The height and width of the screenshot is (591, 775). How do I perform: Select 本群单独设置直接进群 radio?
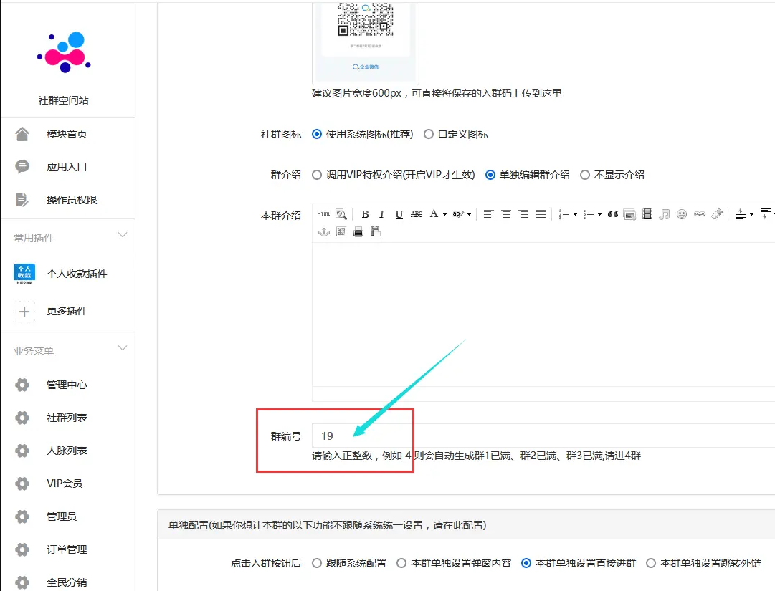(526, 563)
